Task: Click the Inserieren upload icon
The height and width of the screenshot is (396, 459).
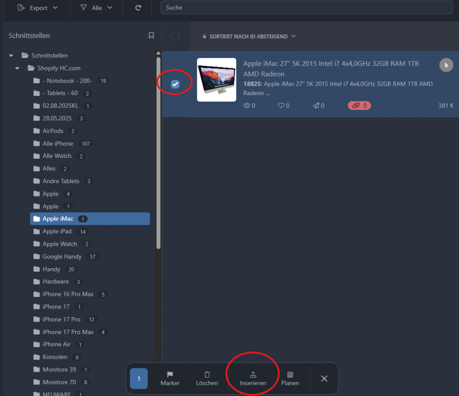Action: pos(253,374)
